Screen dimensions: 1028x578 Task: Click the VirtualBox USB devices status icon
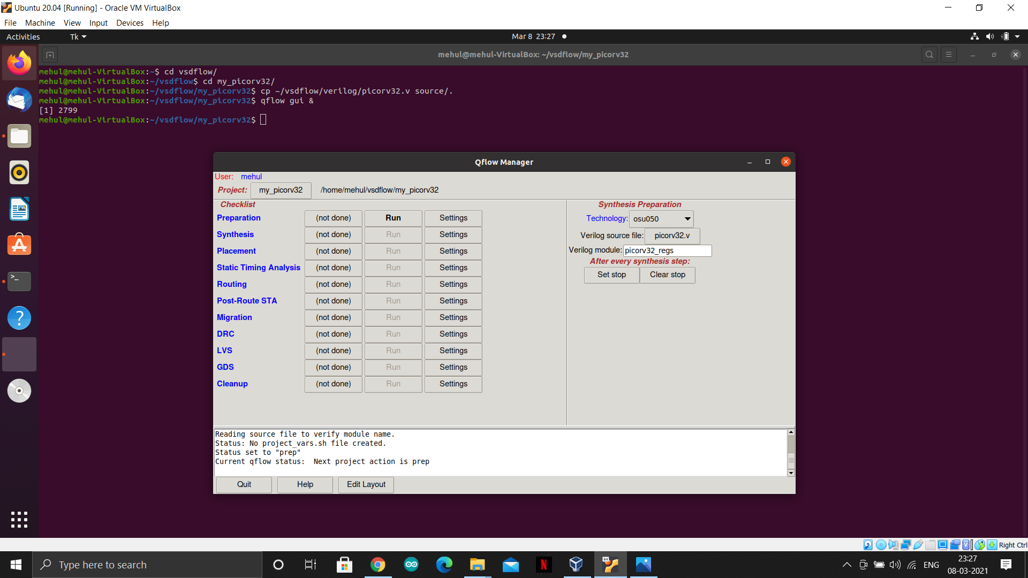(x=918, y=544)
